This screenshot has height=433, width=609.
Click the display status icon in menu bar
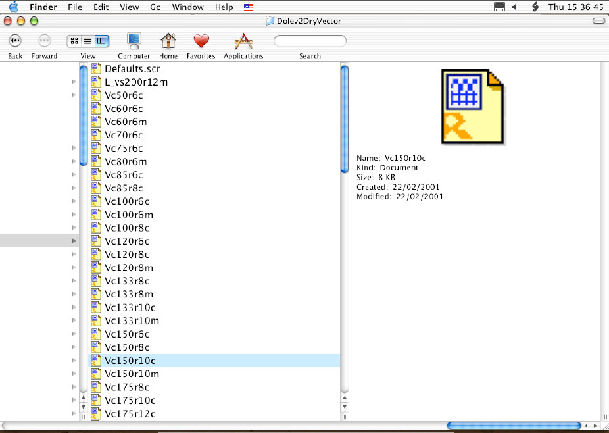pyautogui.click(x=499, y=7)
